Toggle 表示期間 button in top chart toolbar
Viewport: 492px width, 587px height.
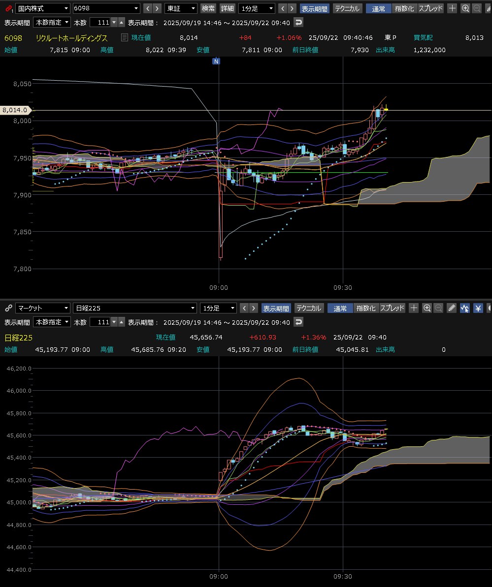click(x=314, y=8)
